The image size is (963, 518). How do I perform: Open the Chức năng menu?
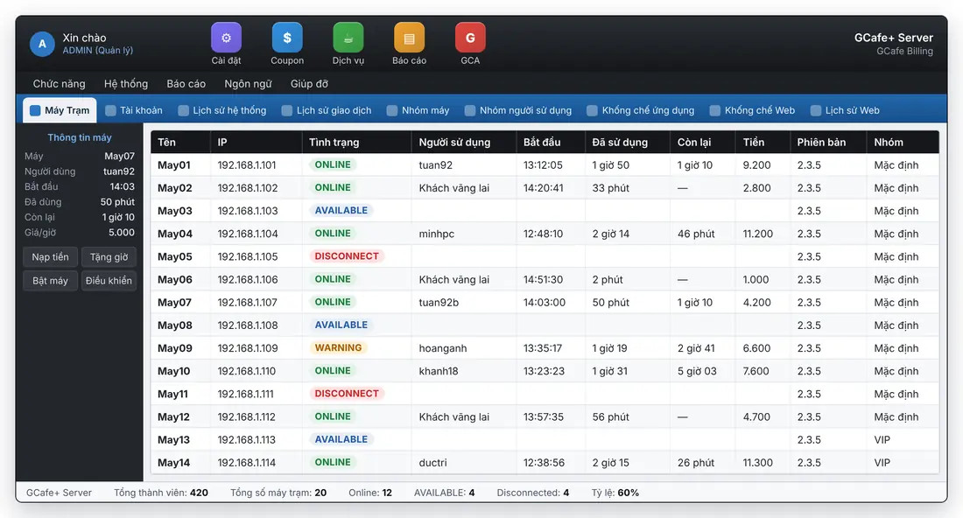tap(59, 83)
